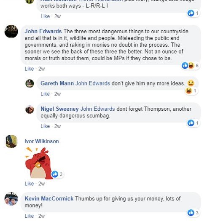Open Gareth Mann's profile picture
Screen dimensions: 207x221
tap(30, 83)
